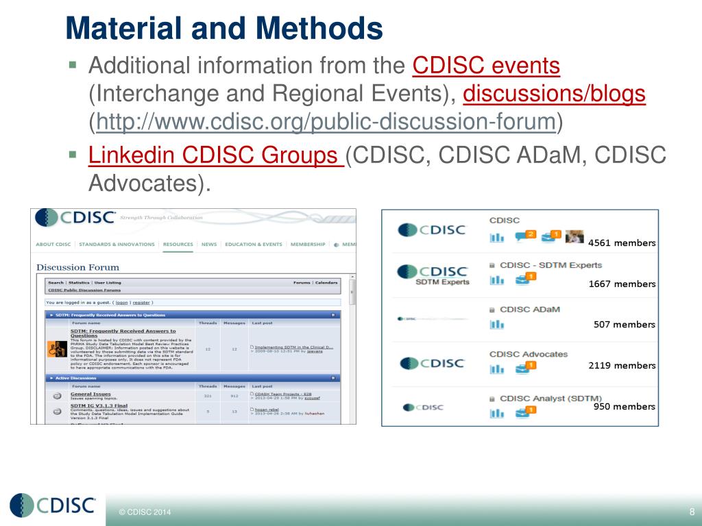The image size is (702, 526).
Task: Open the EDUCATION & EVENTS menu
Action: [x=254, y=245]
